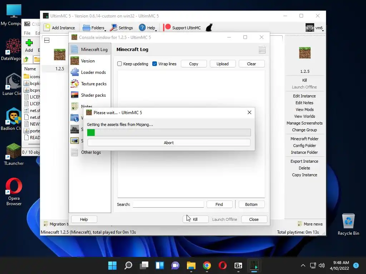Click Change Group
The width and height of the screenshot is (366, 274).
[x=305, y=130]
